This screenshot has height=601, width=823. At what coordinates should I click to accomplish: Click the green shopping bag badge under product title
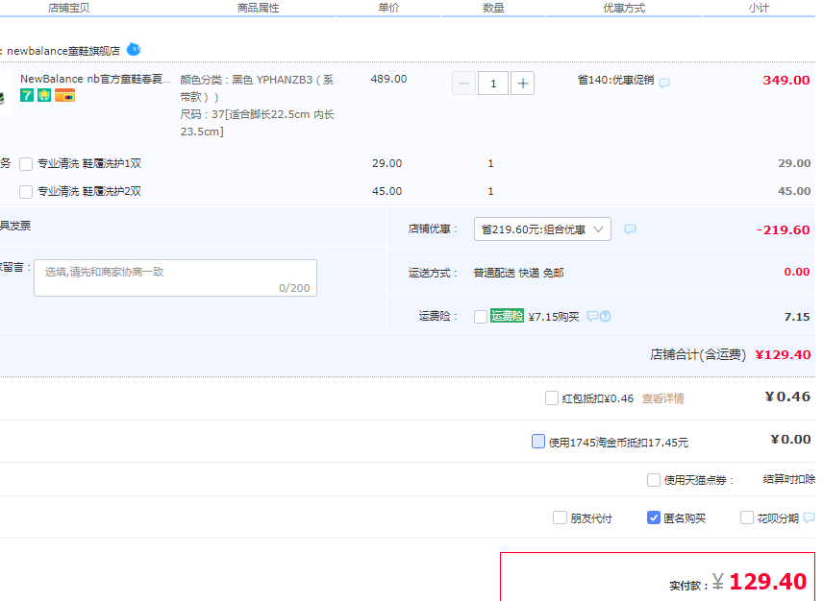point(44,95)
